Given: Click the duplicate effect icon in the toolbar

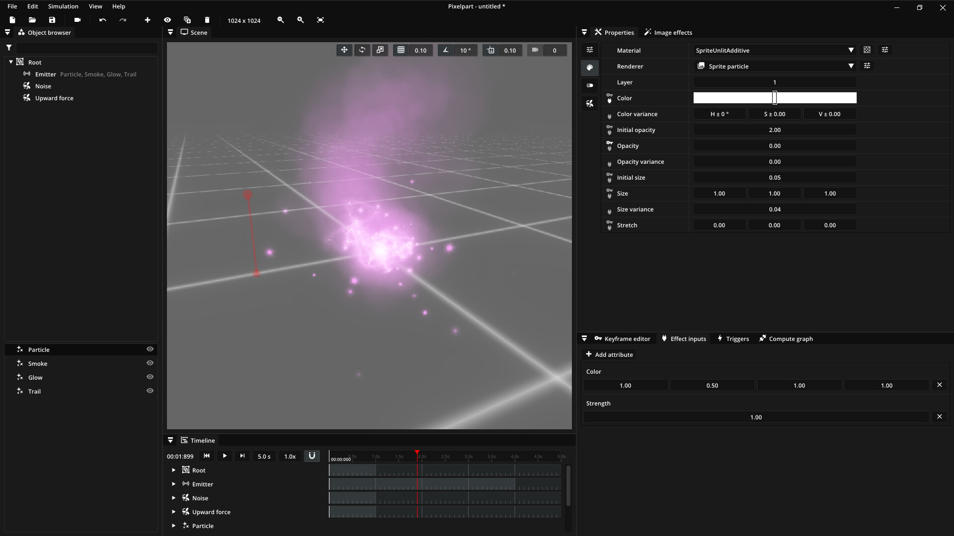Looking at the screenshot, I should point(187,20).
